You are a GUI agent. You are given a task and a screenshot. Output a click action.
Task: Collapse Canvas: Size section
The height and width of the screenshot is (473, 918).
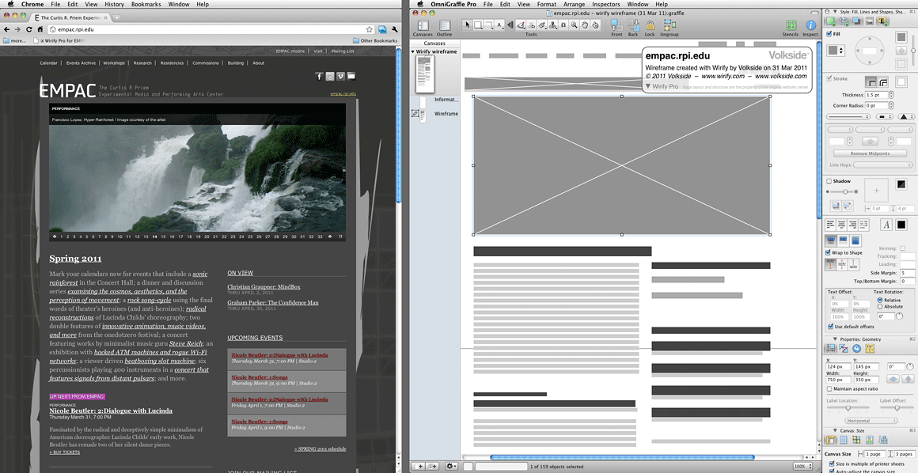[834, 431]
